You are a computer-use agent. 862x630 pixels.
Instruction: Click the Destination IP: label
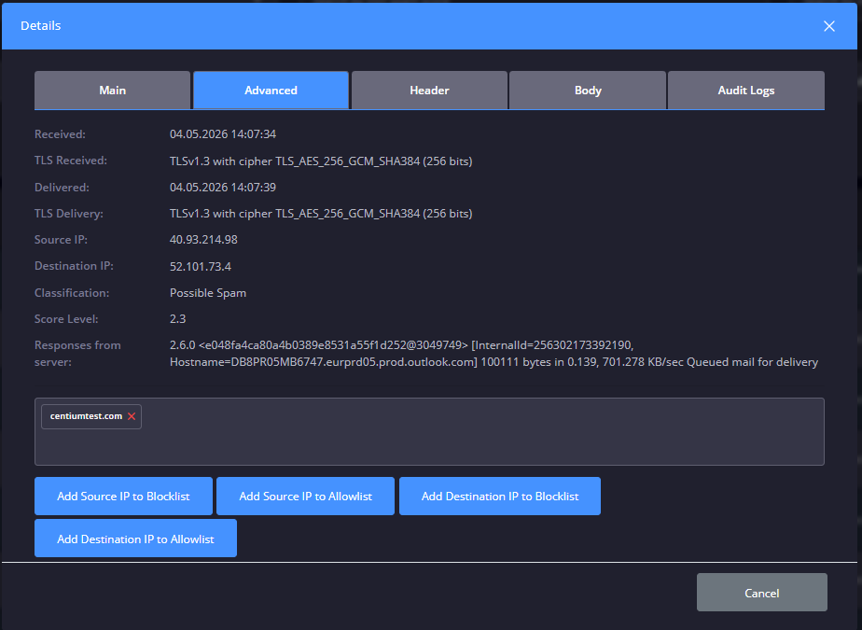click(x=74, y=266)
